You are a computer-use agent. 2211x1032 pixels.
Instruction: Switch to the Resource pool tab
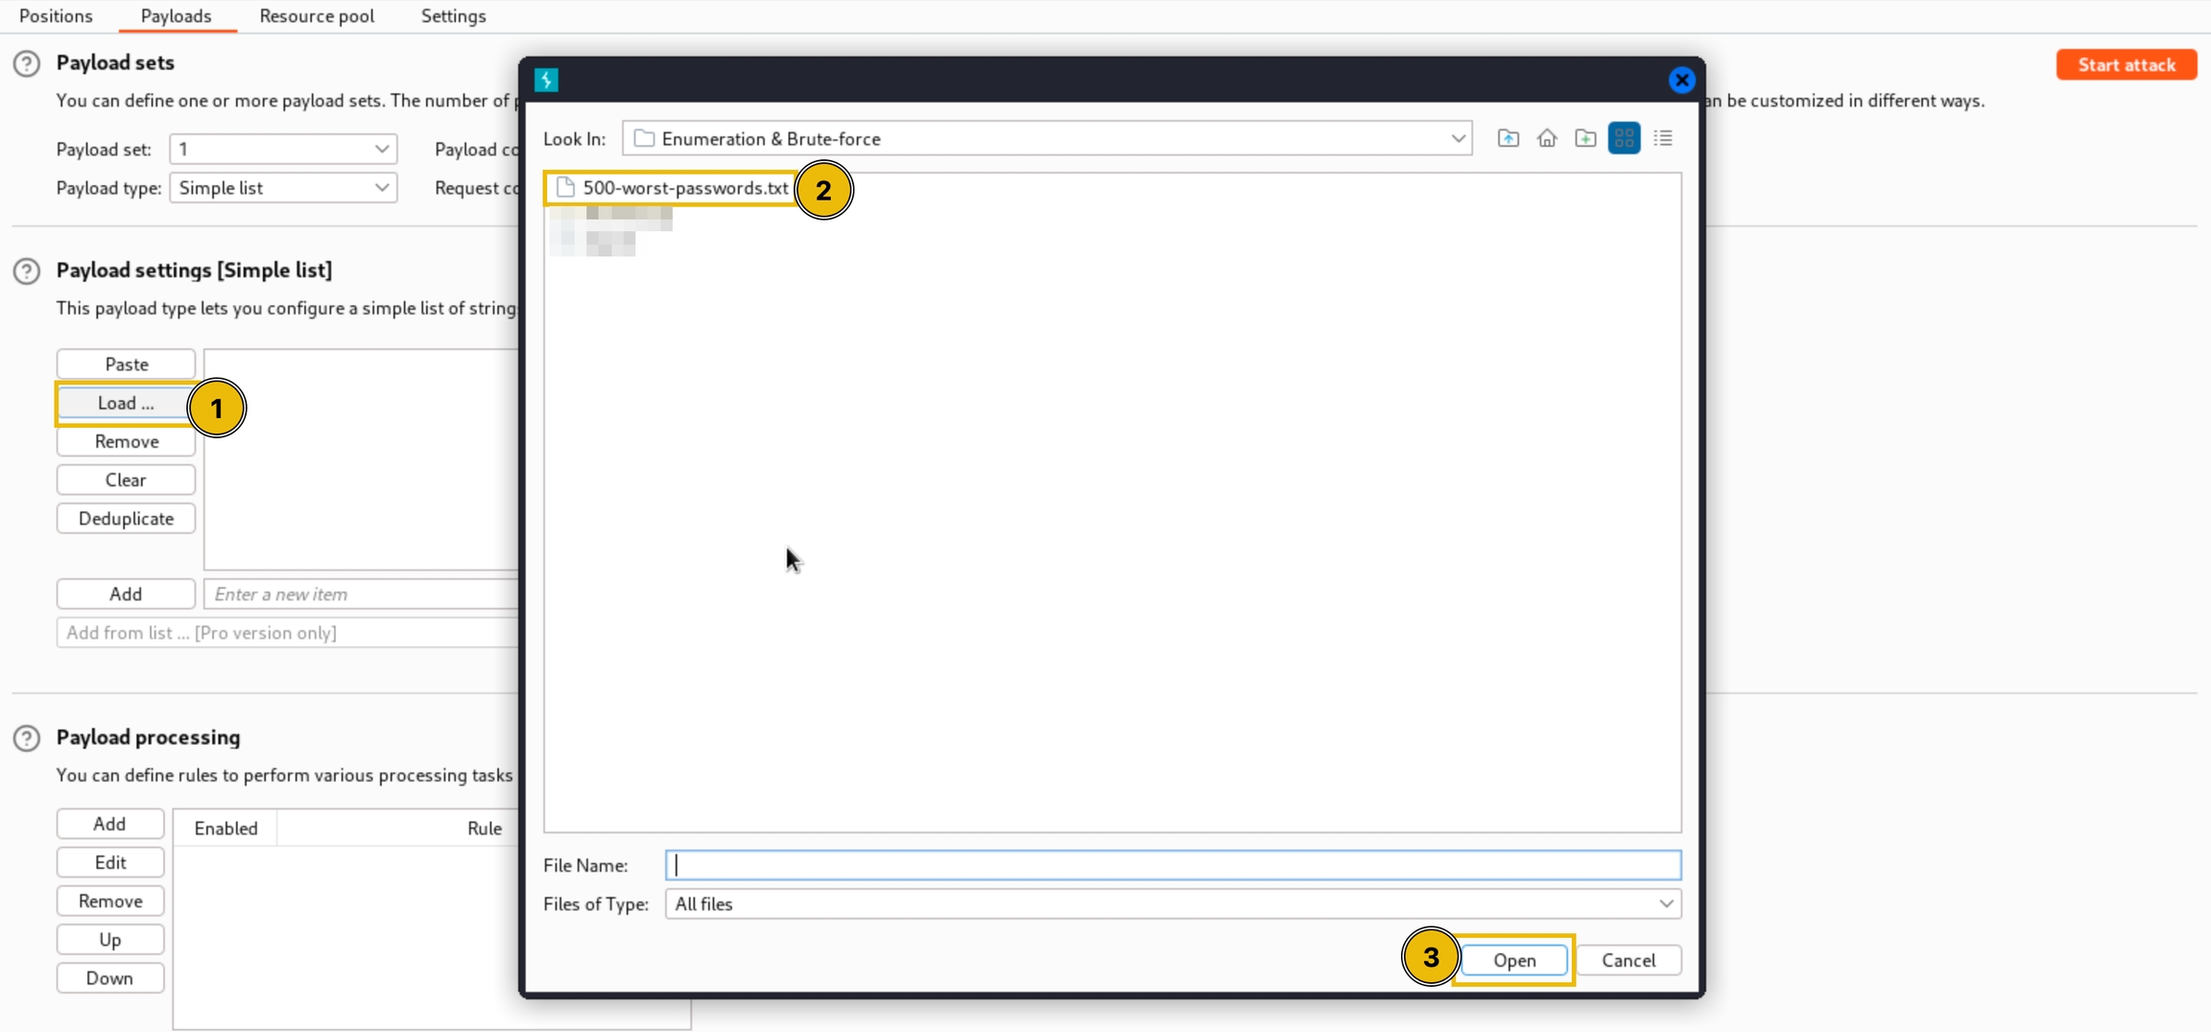point(317,16)
